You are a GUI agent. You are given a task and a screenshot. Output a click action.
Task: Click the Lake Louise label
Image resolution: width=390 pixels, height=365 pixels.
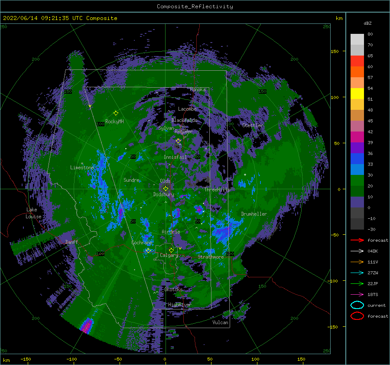(33, 213)
